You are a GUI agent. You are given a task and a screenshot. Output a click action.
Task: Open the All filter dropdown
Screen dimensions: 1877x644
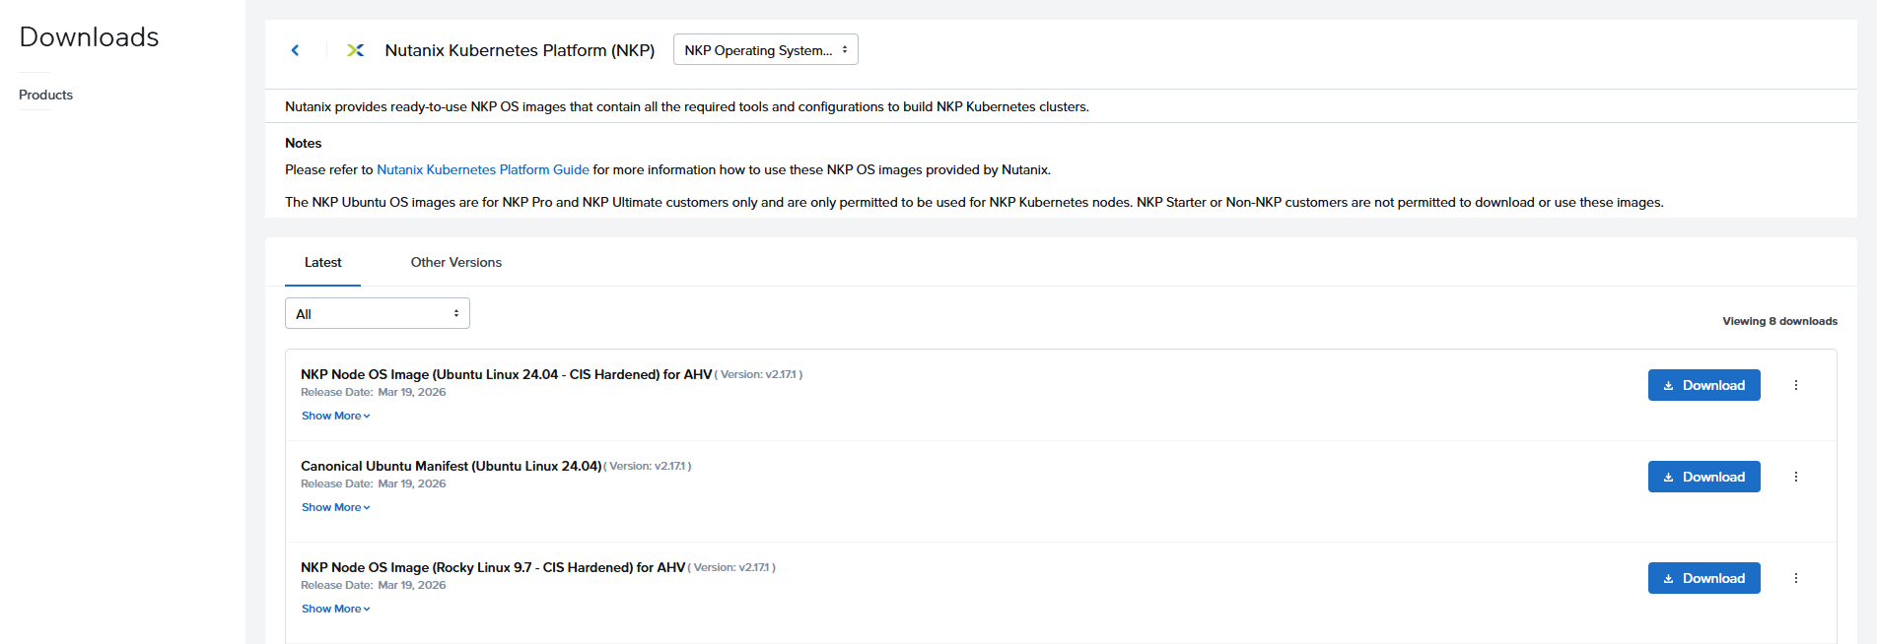tap(378, 313)
